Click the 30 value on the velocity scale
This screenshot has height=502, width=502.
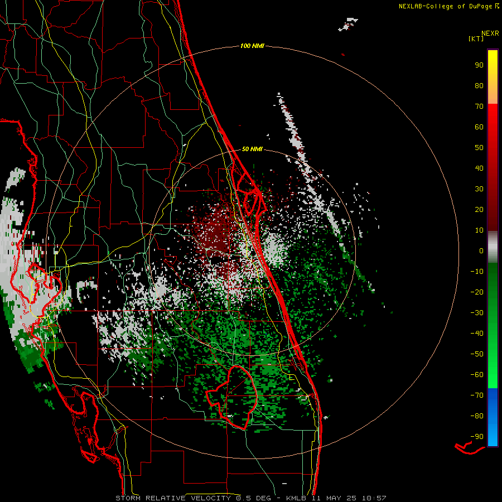479,189
